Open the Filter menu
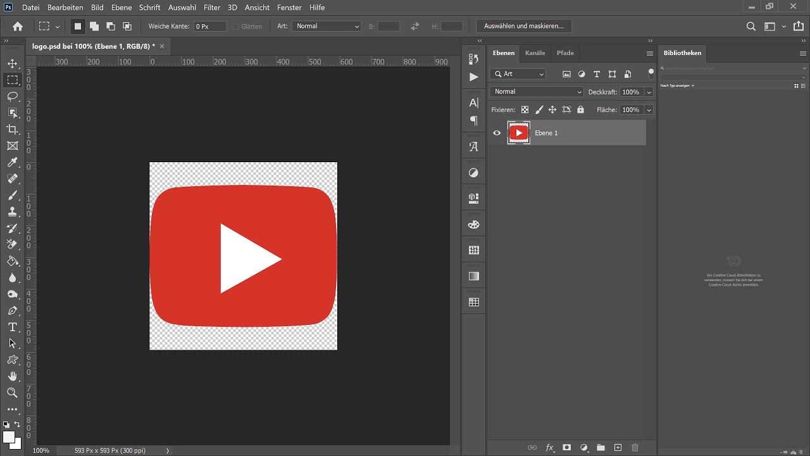810x456 pixels. [212, 8]
